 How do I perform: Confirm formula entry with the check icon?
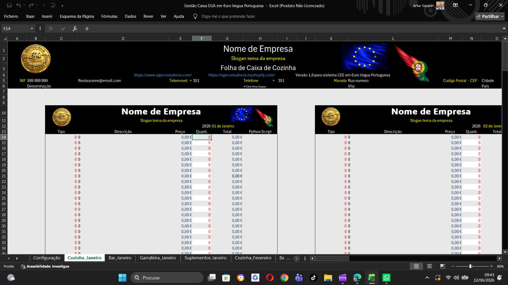[63, 29]
